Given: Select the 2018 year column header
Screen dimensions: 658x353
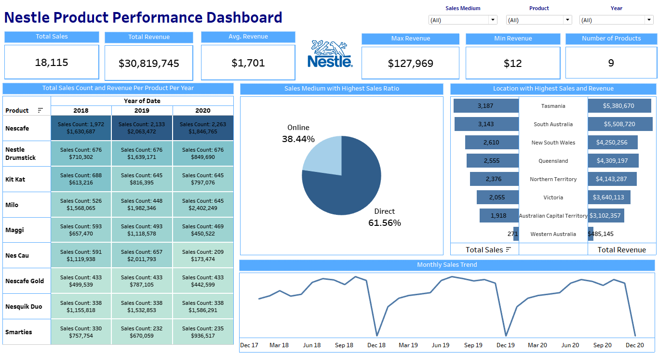Looking at the screenshot, I should pos(81,111).
